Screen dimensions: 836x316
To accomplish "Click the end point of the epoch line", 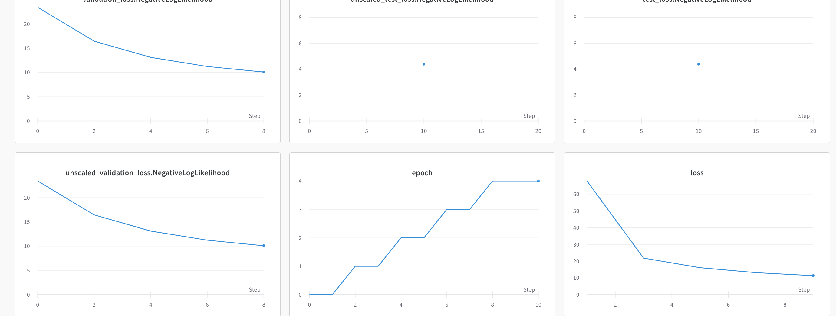I will (538, 181).
